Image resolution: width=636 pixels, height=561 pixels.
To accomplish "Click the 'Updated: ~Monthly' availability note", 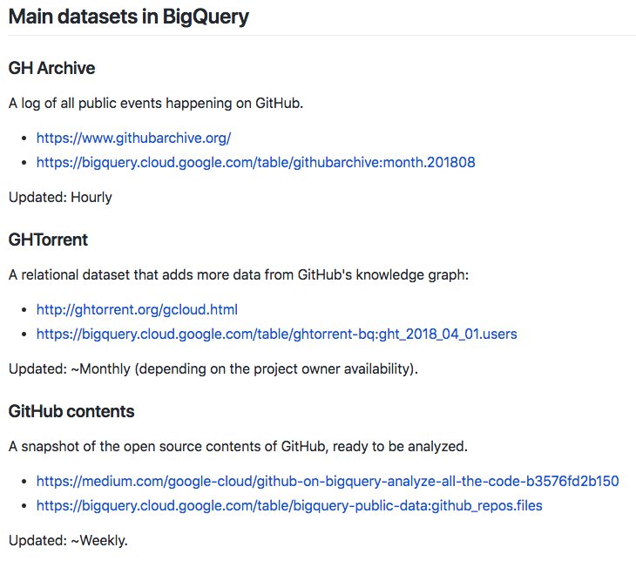I will 213,369.
